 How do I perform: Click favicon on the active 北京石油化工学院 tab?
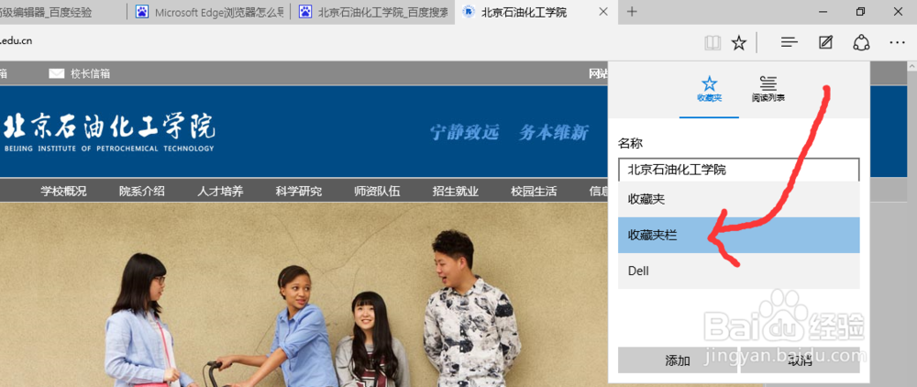click(x=468, y=12)
